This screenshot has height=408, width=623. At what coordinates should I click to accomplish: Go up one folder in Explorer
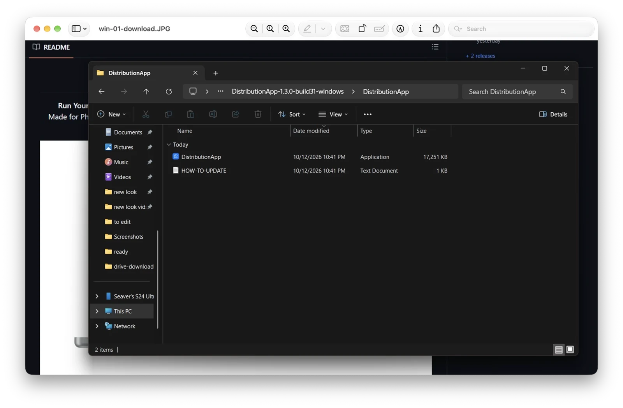(146, 92)
